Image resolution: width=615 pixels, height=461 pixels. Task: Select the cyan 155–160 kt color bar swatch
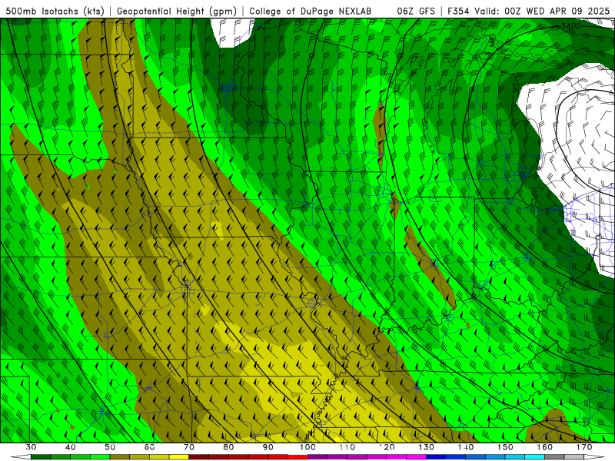(534, 456)
